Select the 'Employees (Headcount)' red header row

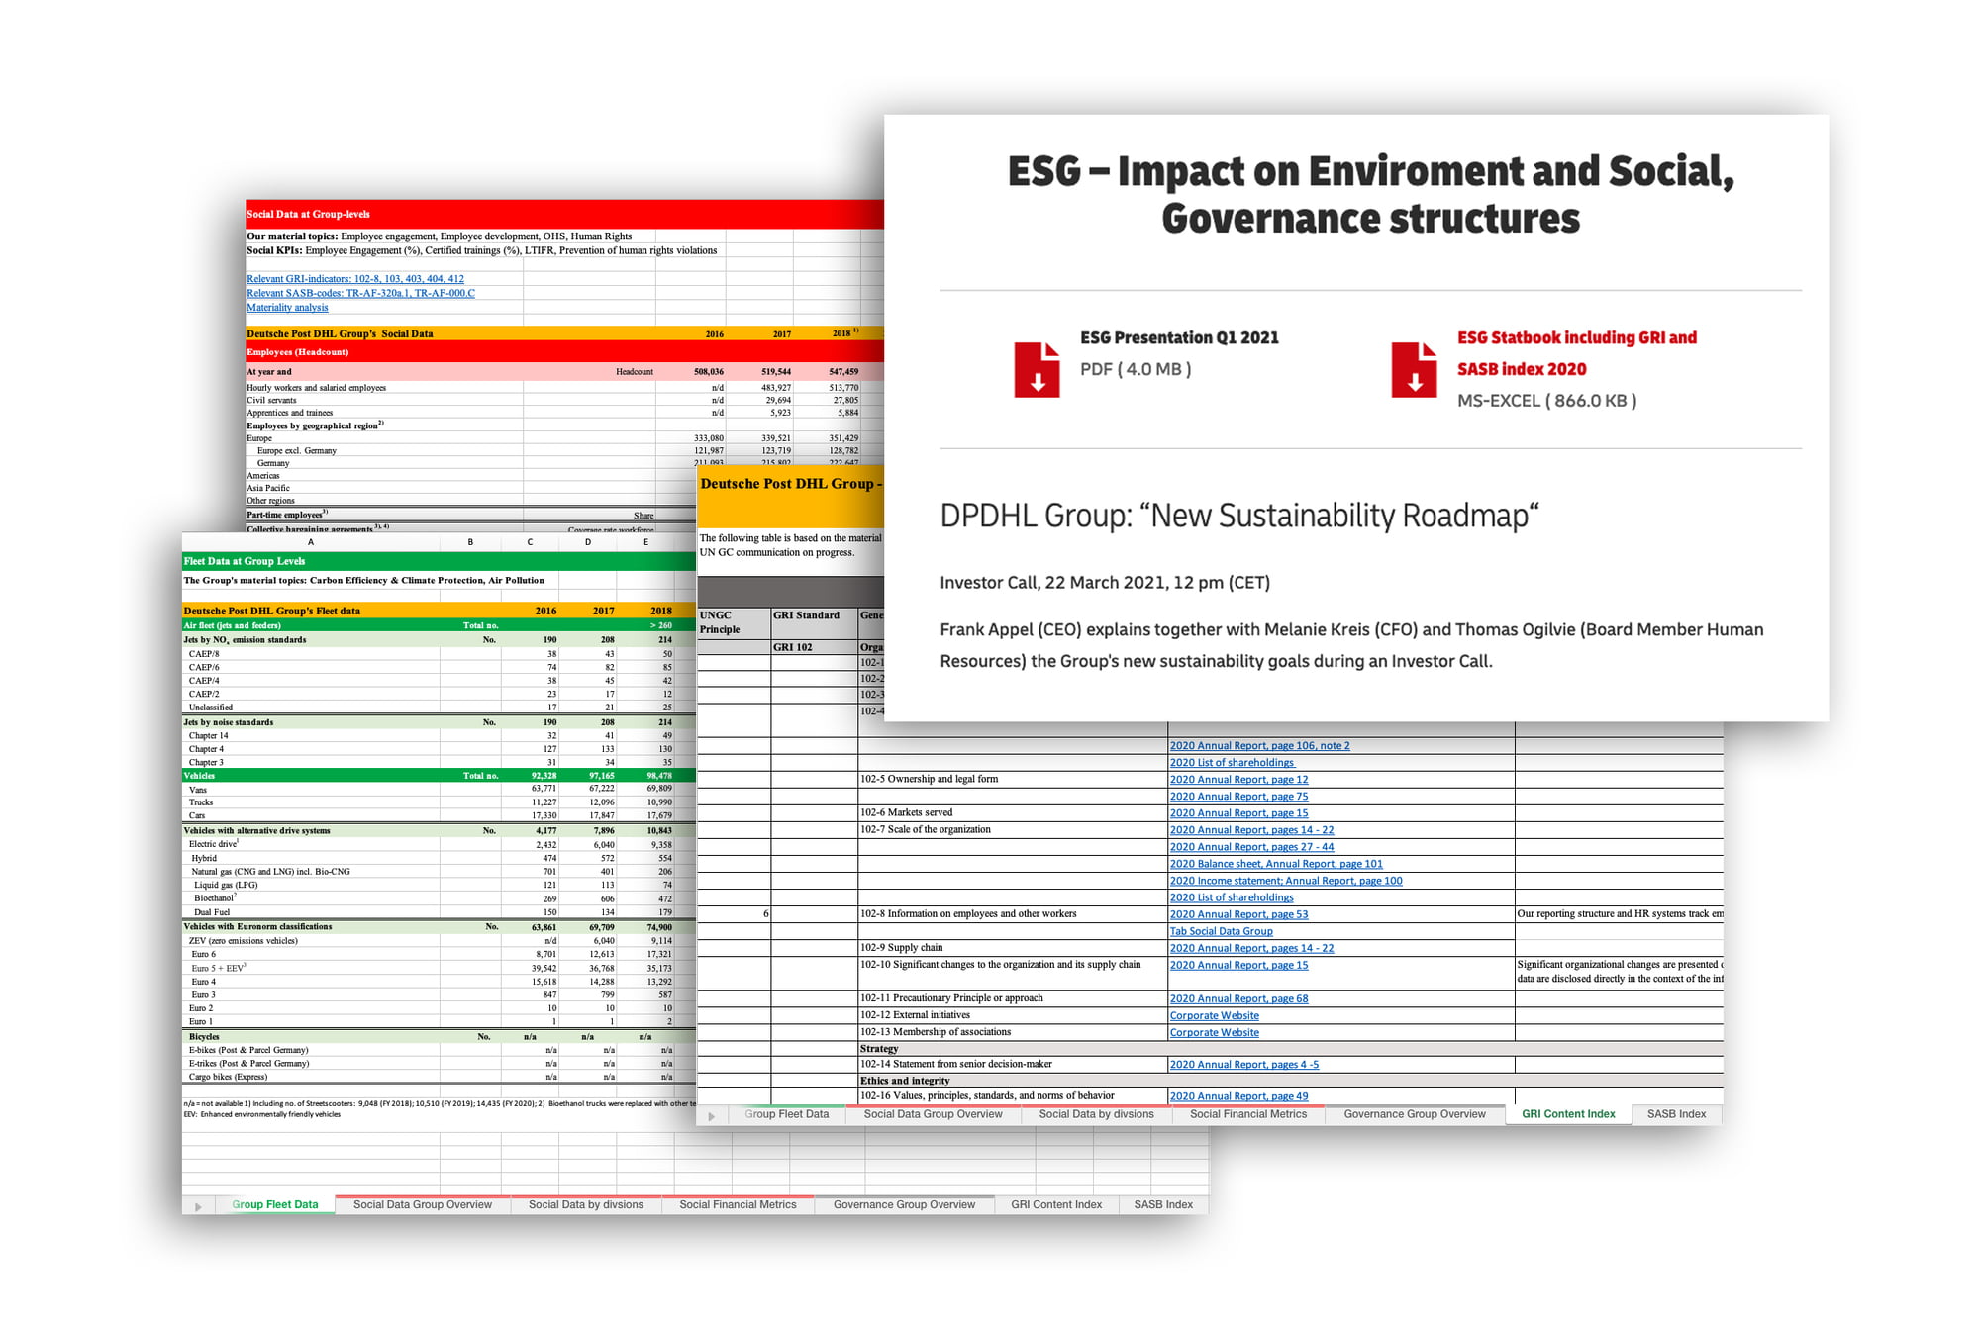click(x=564, y=352)
